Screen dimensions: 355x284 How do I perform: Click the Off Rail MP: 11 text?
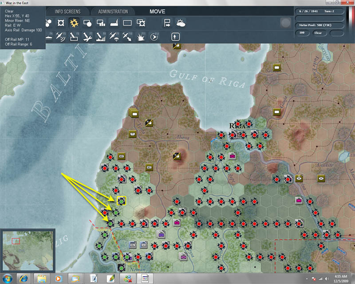click(x=17, y=39)
